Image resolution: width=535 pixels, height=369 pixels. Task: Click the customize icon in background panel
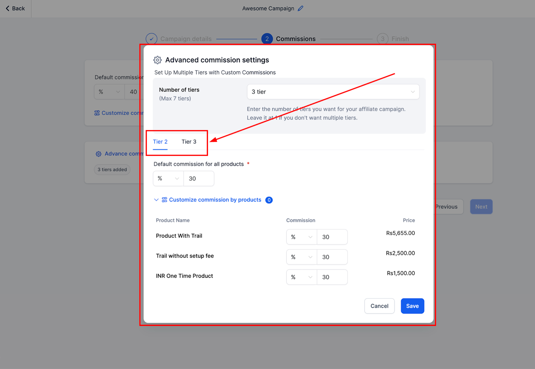(97, 113)
